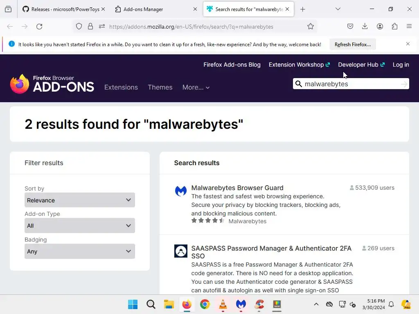This screenshot has height=314, width=419.
Task: Open VLC media player from taskbar
Action: [x=223, y=304]
